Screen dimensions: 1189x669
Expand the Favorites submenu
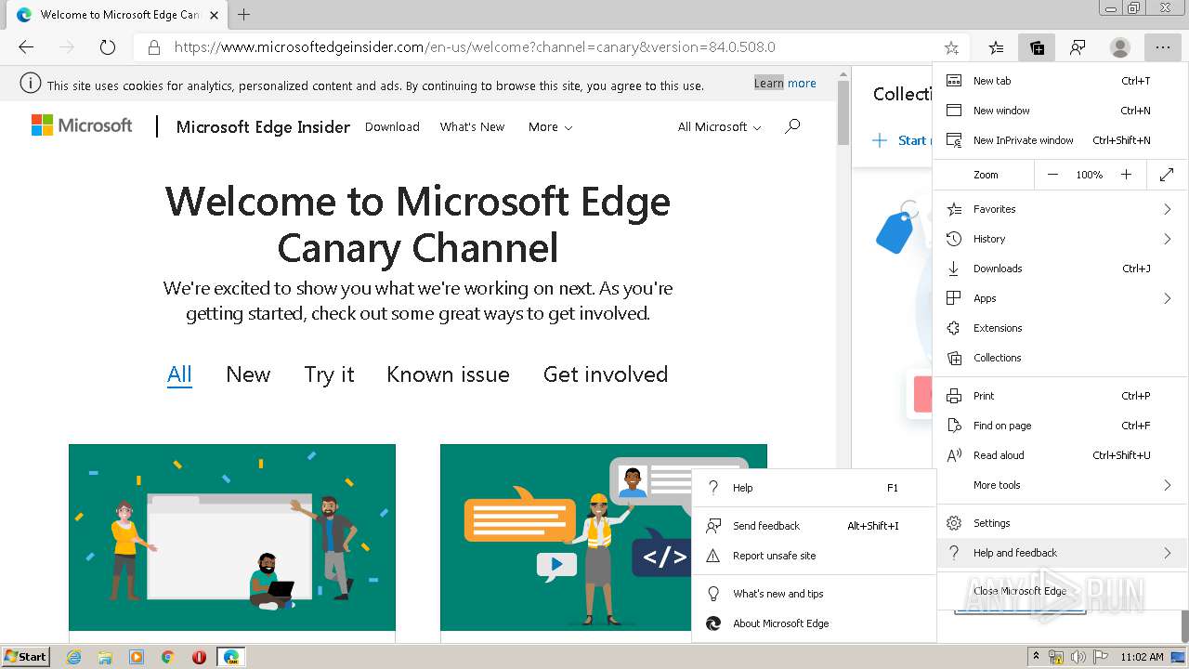[x=1061, y=209]
